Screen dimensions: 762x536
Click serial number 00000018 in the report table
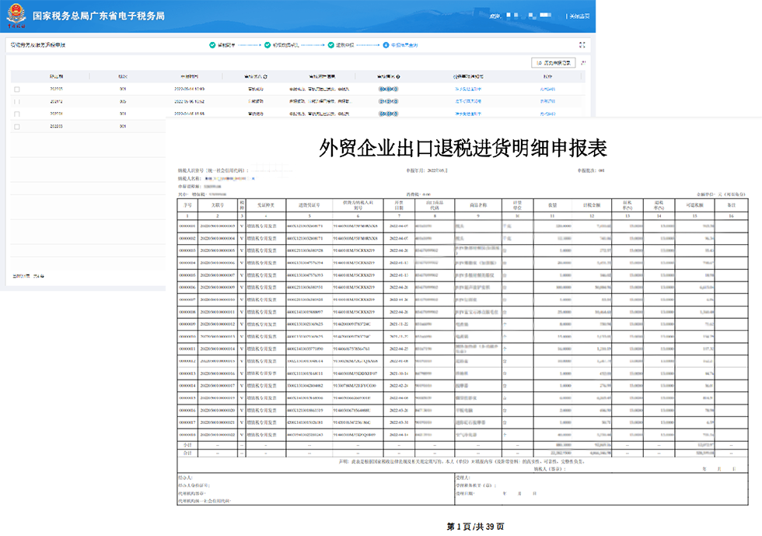187,435
